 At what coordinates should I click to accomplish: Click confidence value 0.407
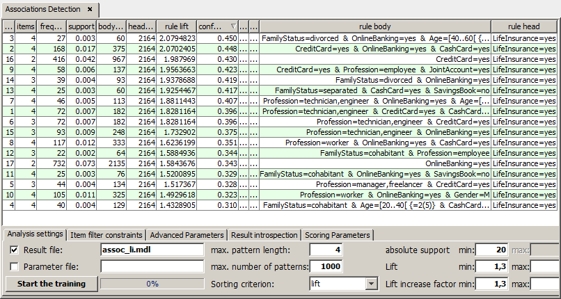pyautogui.click(x=218, y=101)
